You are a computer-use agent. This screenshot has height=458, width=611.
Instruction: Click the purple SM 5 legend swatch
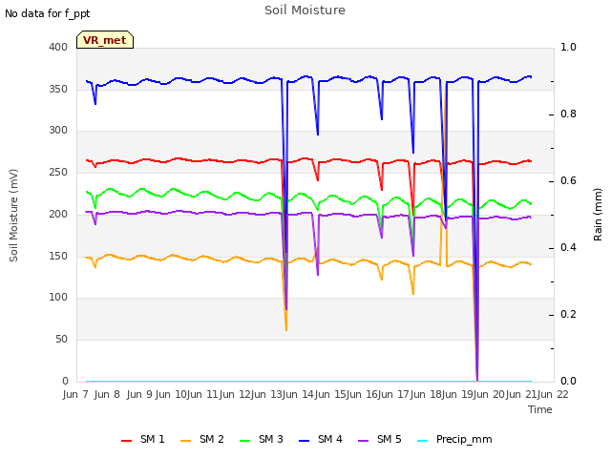click(364, 441)
